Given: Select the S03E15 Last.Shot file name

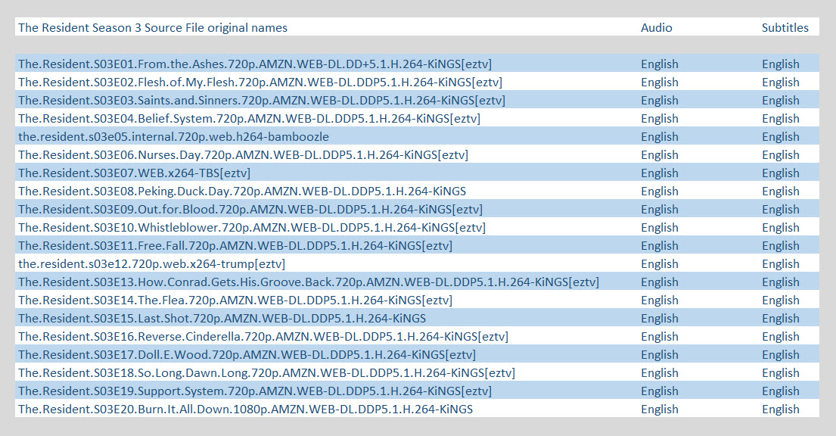Looking at the screenshot, I should [222, 318].
